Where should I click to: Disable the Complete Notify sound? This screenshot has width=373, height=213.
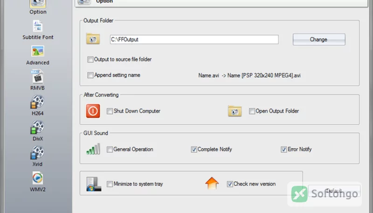(194, 149)
